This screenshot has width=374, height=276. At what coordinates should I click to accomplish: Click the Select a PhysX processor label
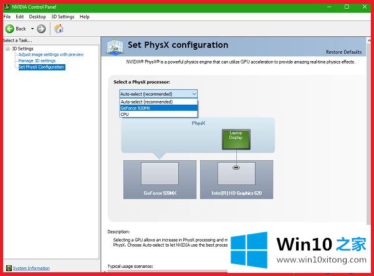point(141,82)
